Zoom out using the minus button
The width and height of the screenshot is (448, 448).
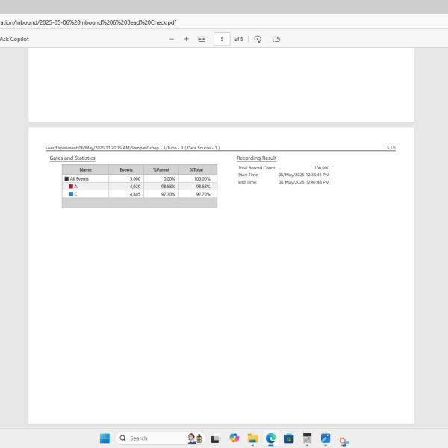(x=172, y=39)
